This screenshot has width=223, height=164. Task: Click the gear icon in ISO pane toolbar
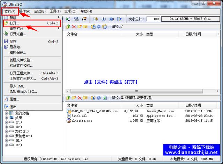[x=99, y=27]
